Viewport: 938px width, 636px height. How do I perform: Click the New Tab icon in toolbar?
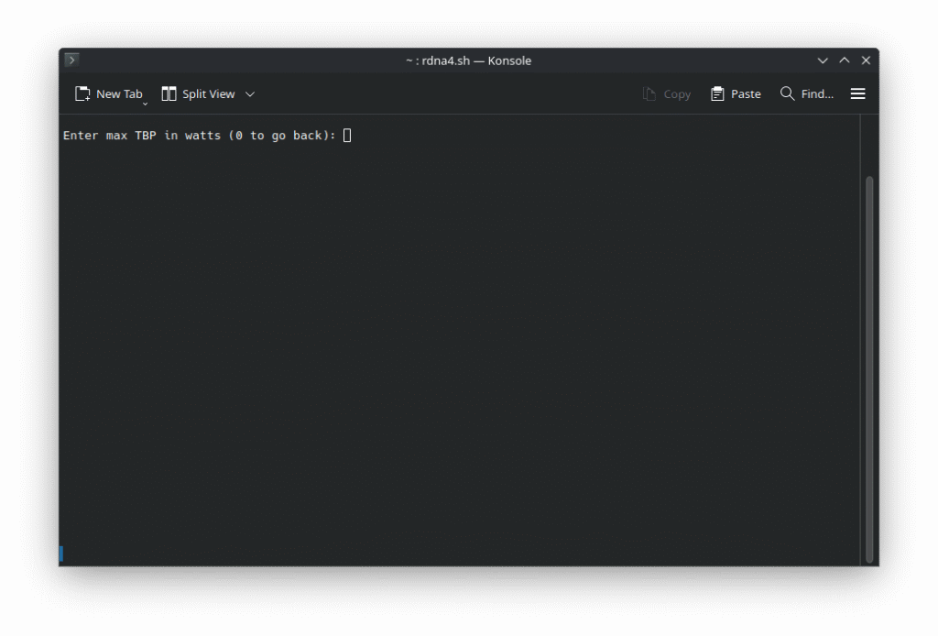click(82, 94)
